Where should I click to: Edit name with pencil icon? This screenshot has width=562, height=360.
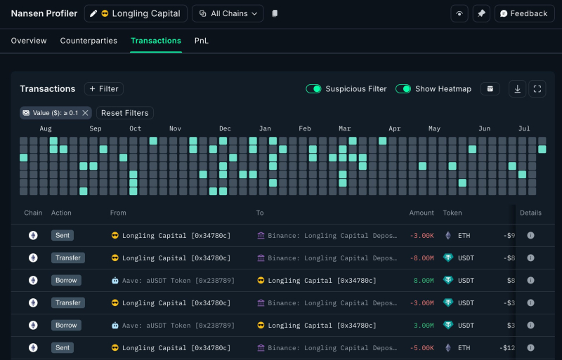[93, 13]
